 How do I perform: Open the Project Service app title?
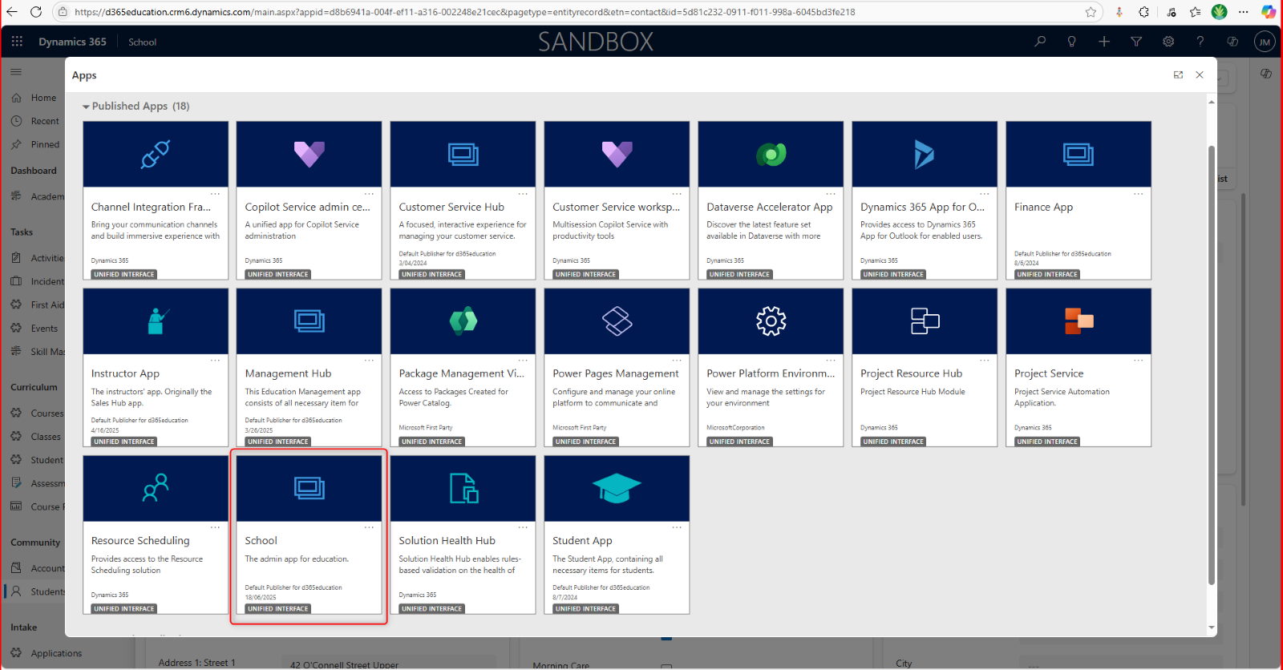click(x=1048, y=373)
